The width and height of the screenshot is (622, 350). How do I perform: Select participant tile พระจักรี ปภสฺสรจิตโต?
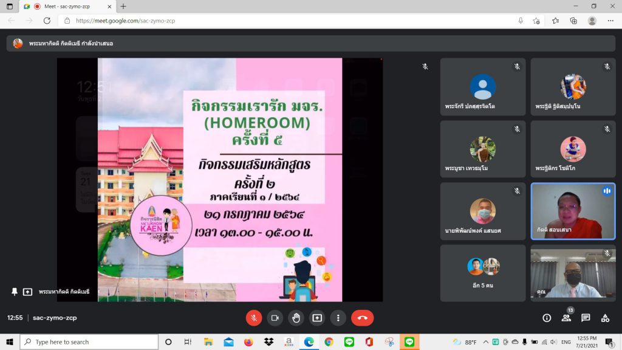[483, 87]
